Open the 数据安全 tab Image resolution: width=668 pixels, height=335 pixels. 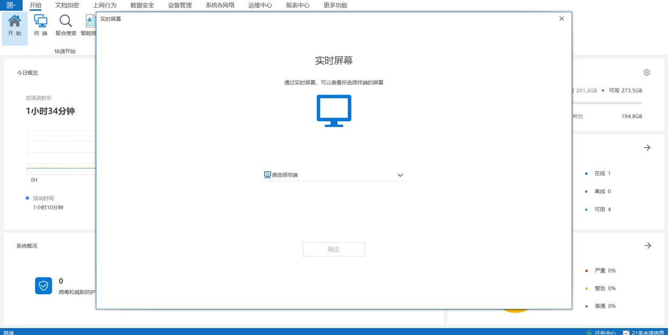coord(142,5)
